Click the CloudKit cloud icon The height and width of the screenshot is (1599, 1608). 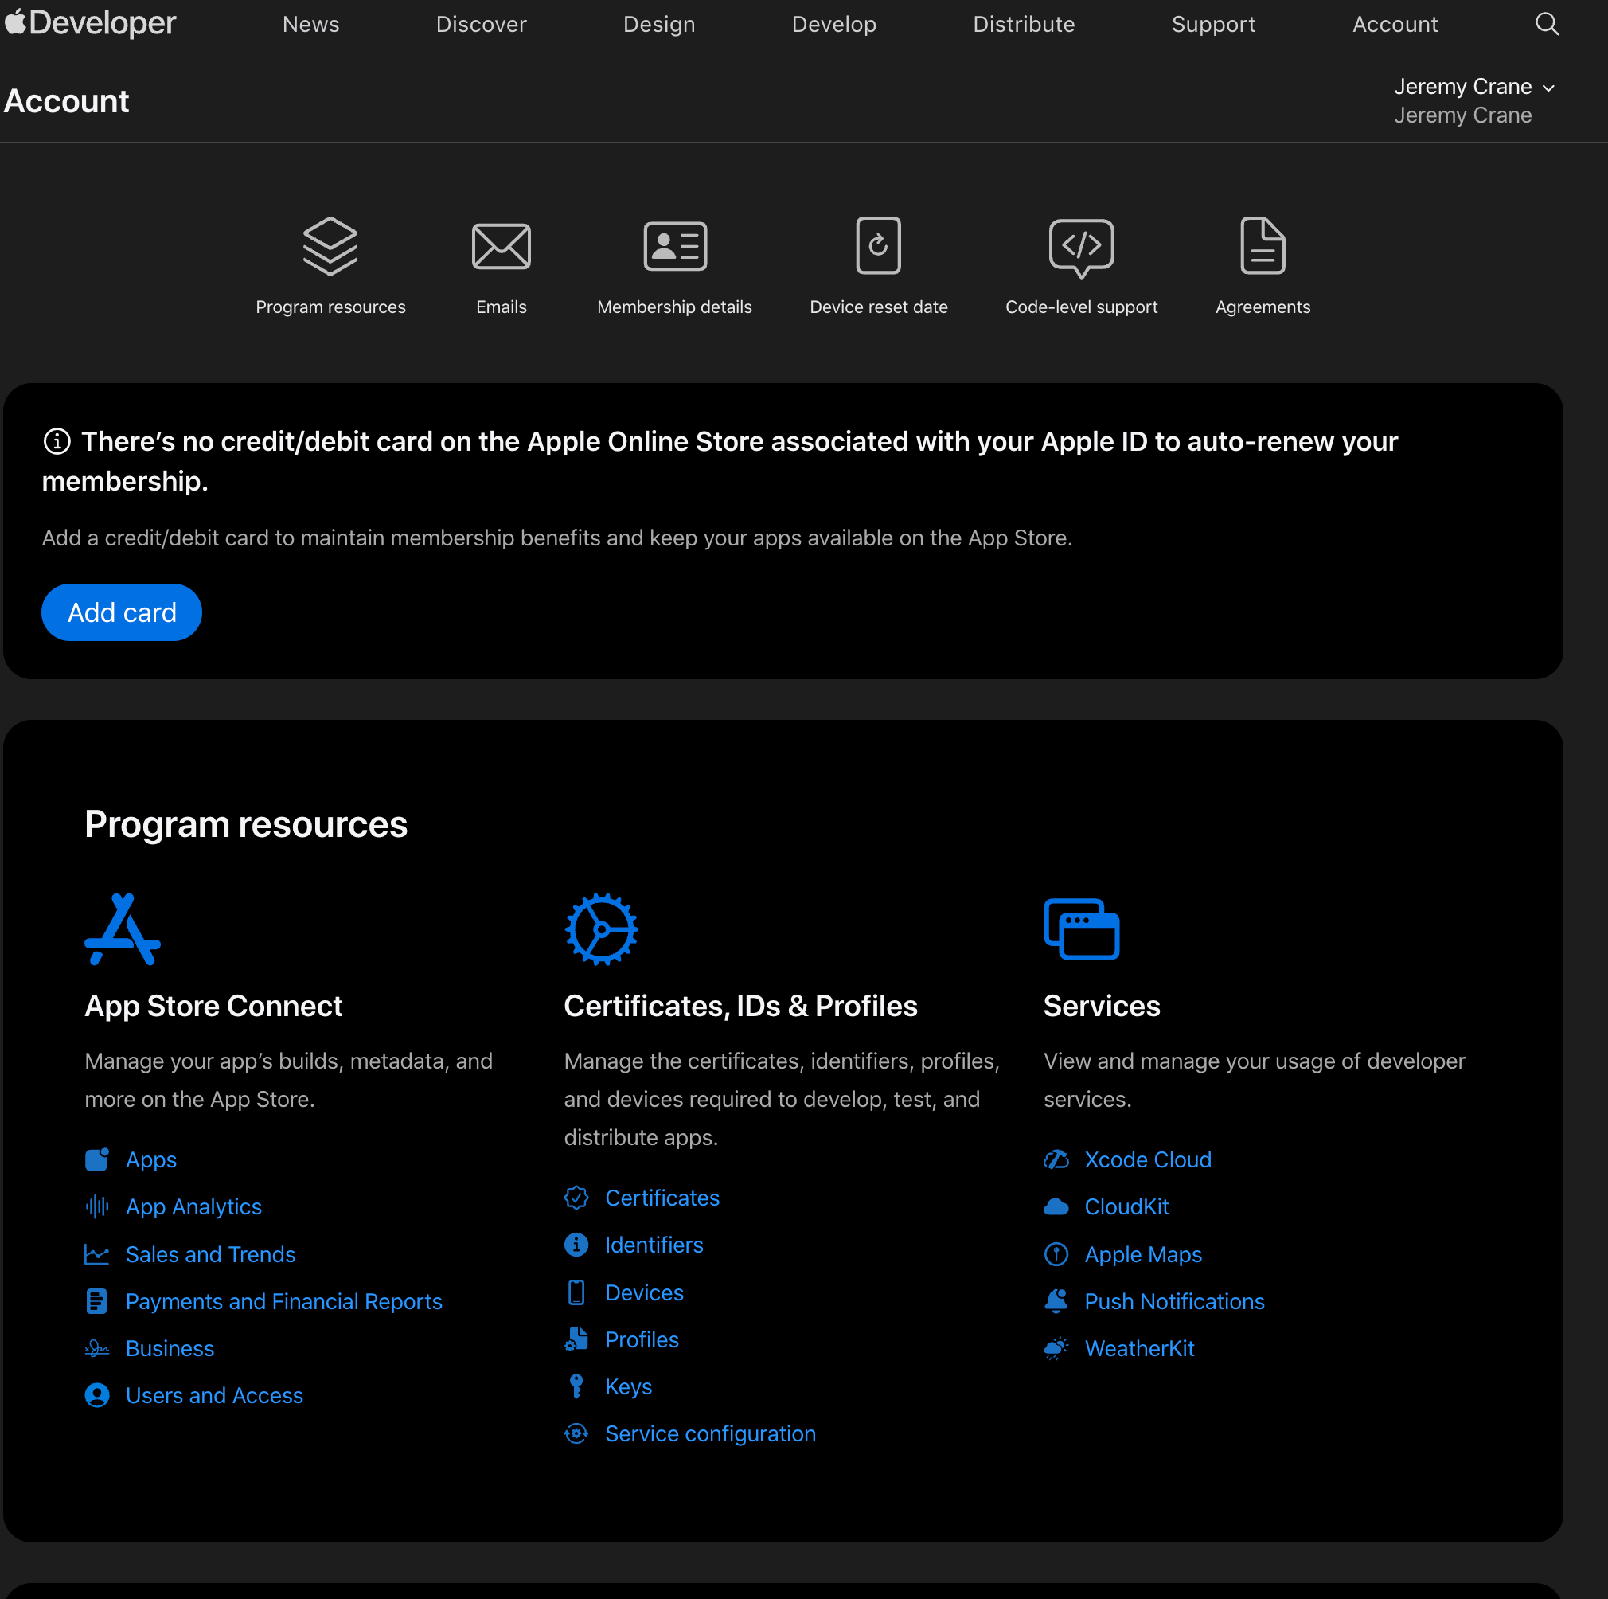(1056, 1206)
